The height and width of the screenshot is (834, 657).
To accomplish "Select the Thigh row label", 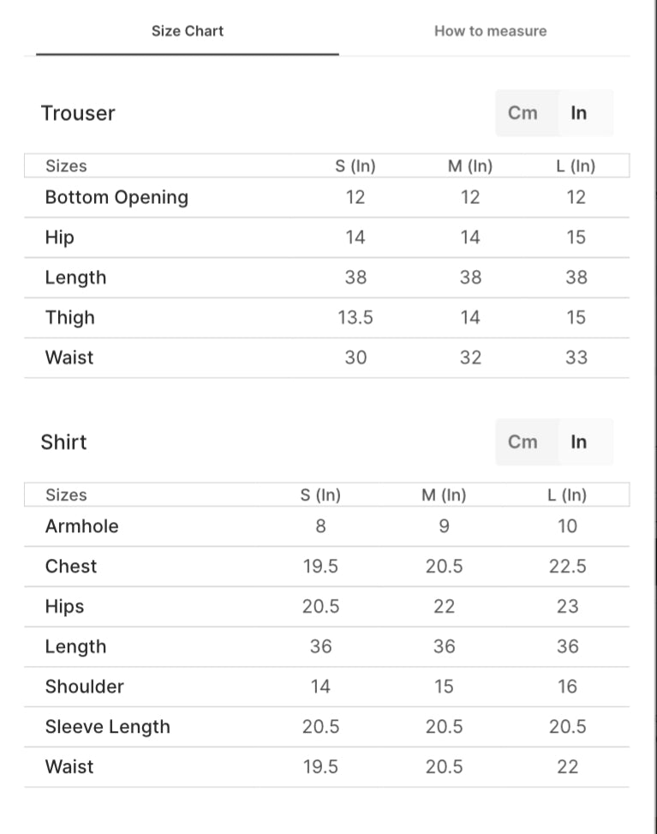I will click(x=70, y=318).
